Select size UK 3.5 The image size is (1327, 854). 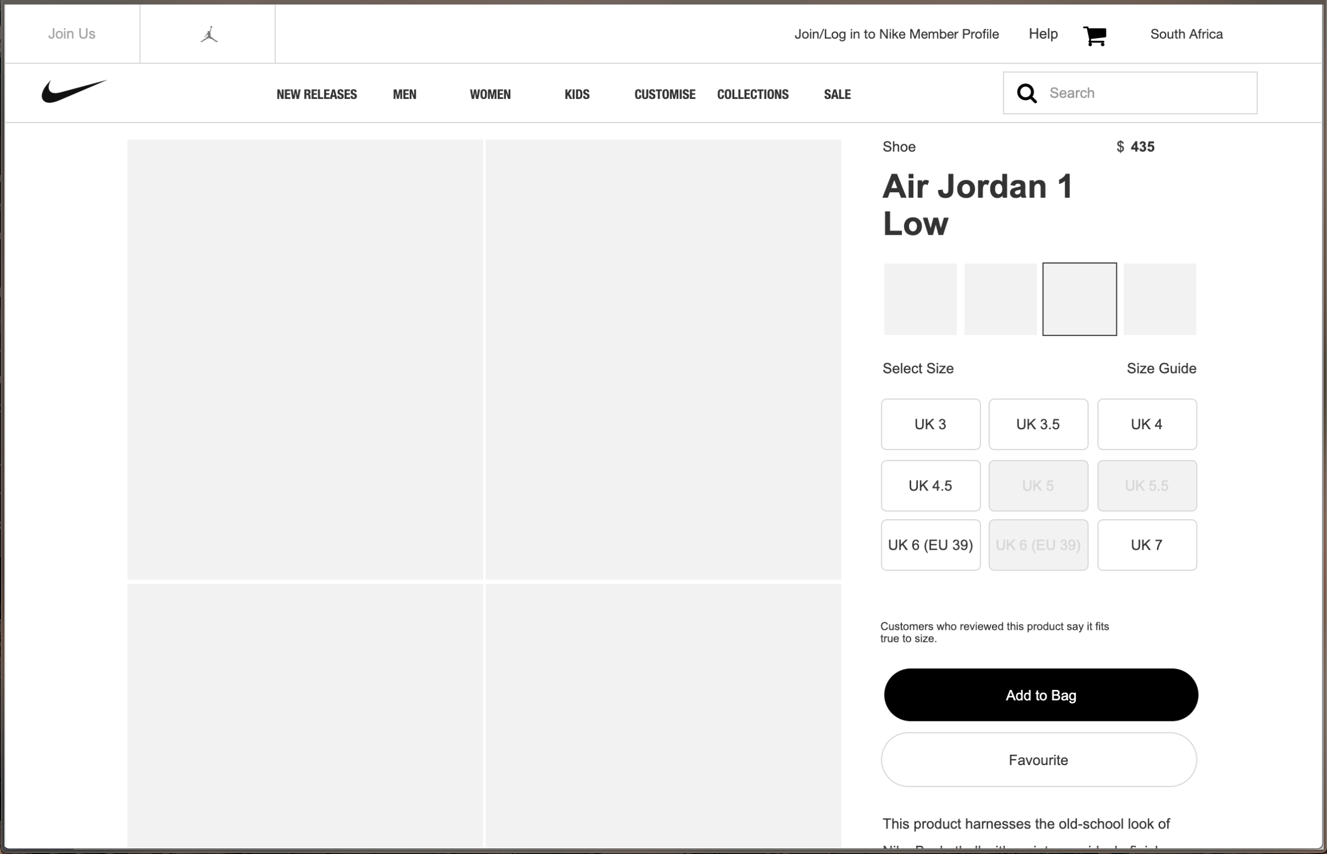1038,424
